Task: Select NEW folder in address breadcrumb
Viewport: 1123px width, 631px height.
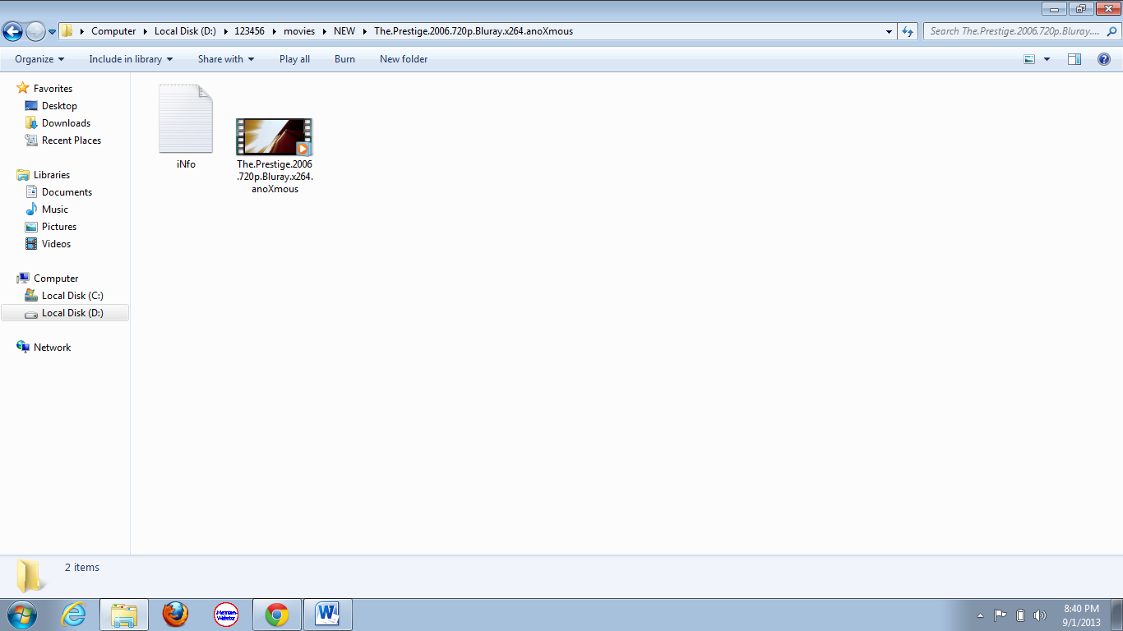Action: pyautogui.click(x=344, y=31)
